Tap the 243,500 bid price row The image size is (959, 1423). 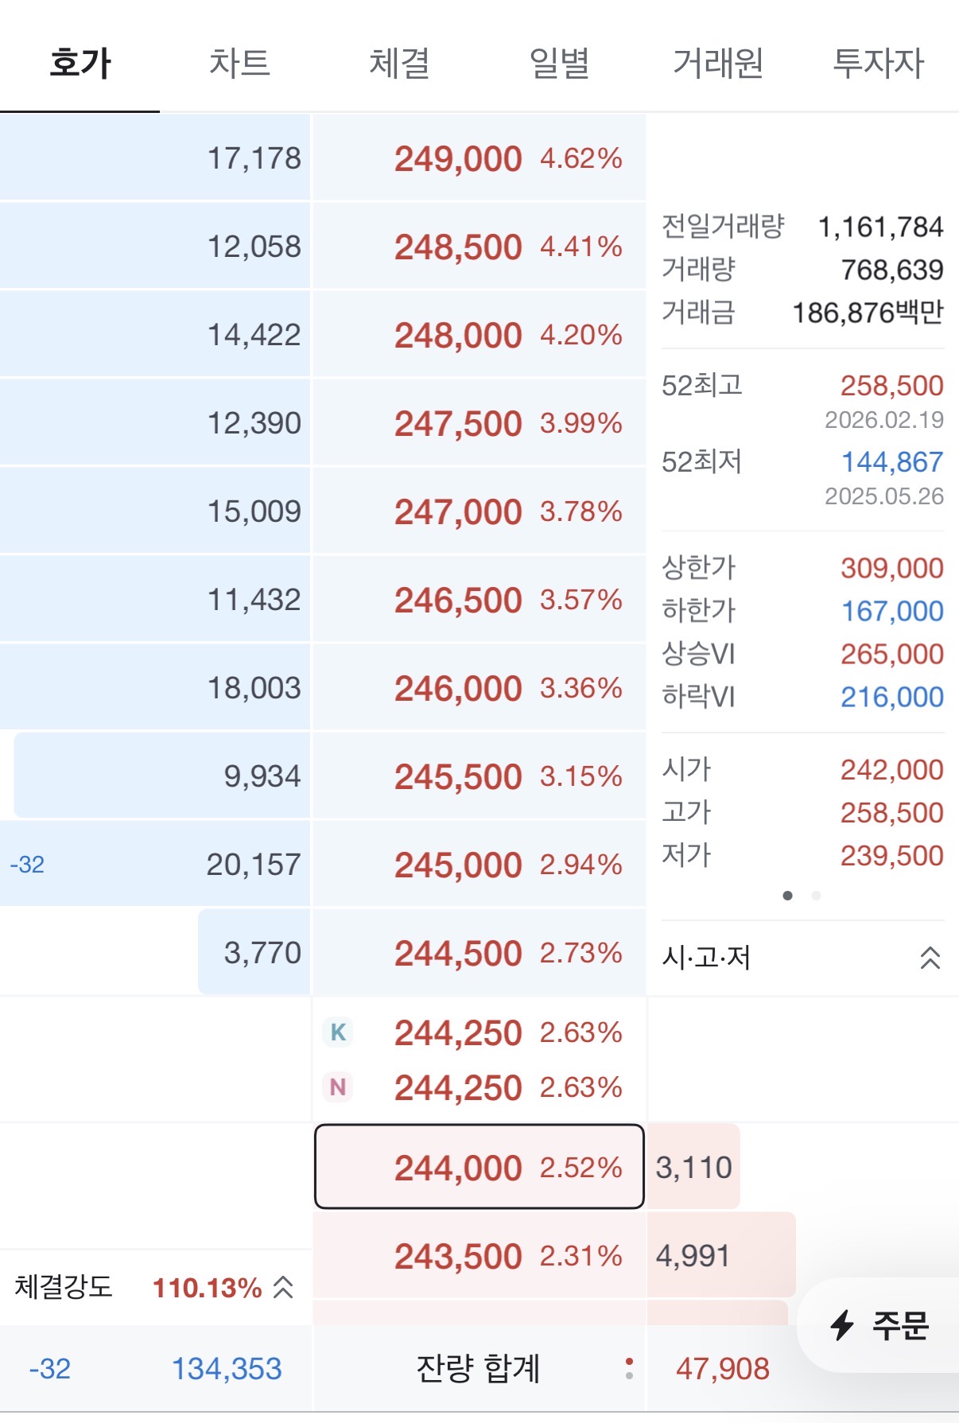click(479, 1256)
